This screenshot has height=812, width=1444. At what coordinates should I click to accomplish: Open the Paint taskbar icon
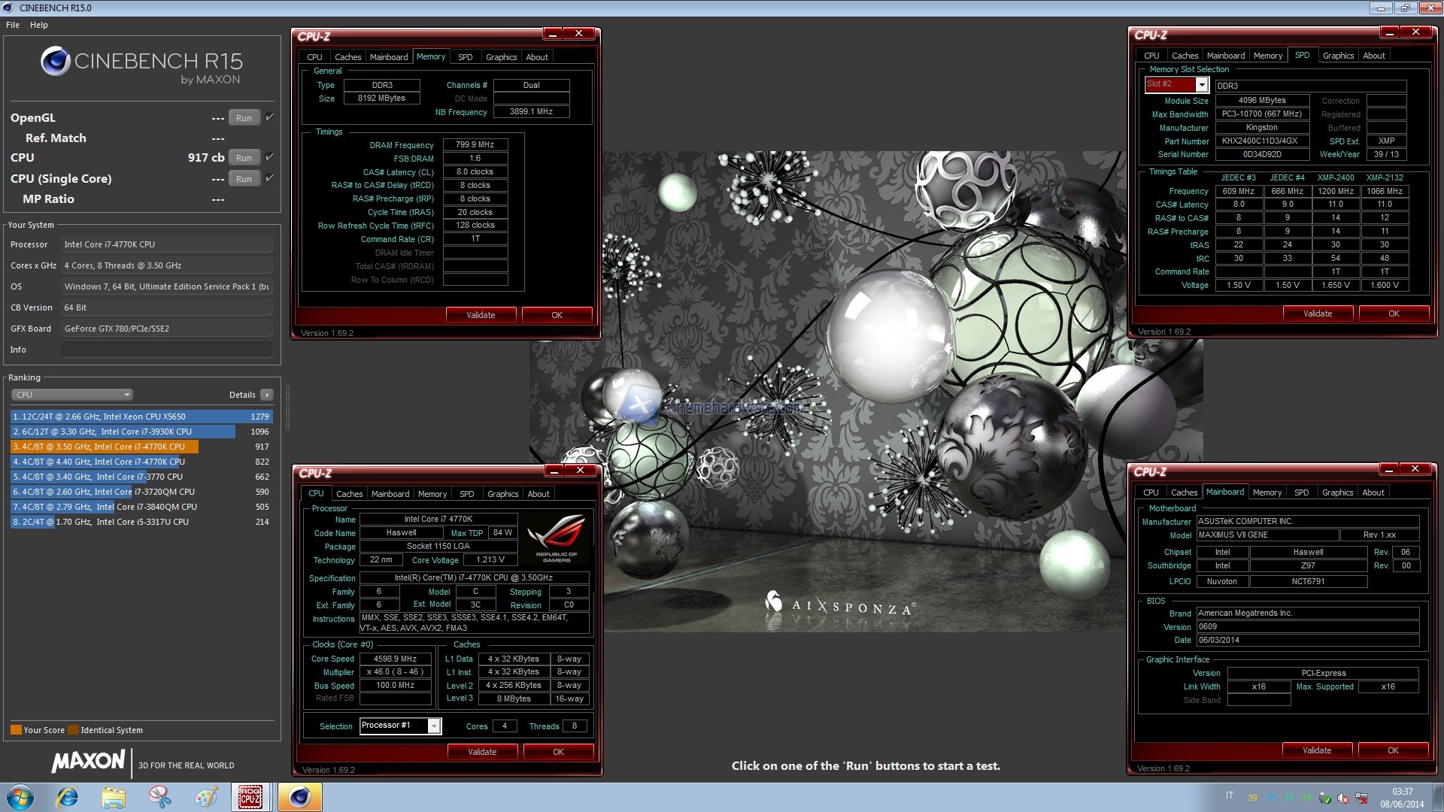tap(205, 797)
